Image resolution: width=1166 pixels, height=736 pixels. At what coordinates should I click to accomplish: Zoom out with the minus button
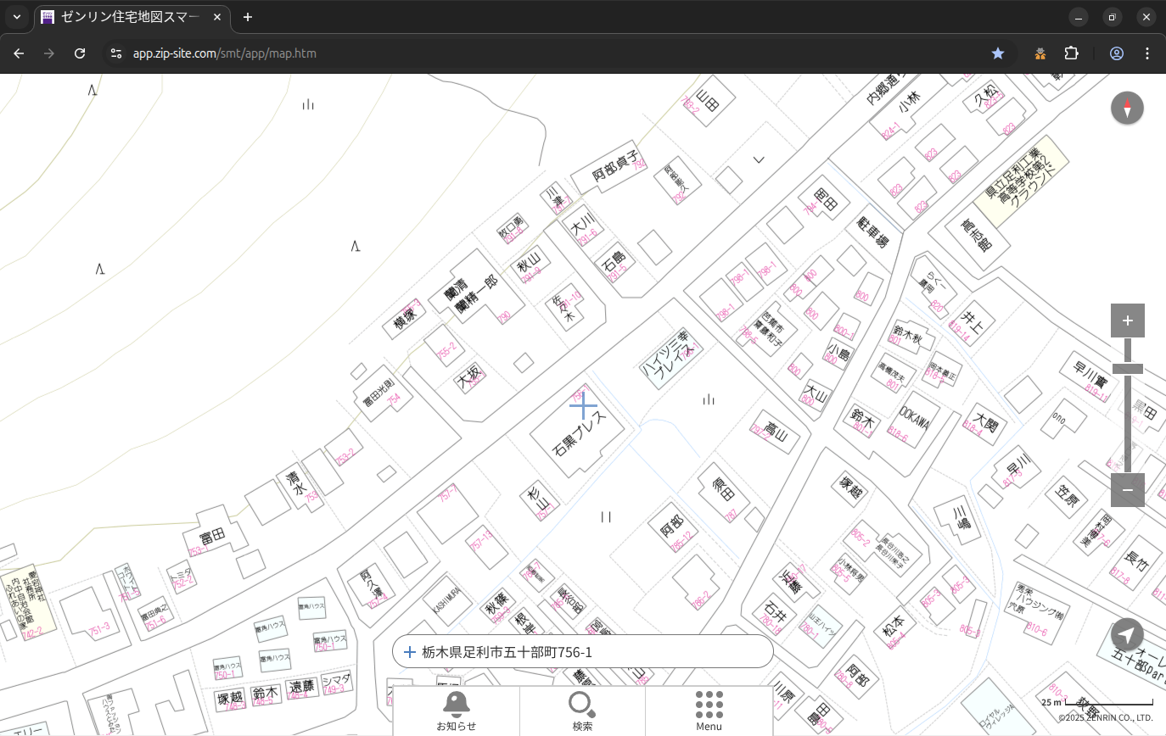pyautogui.click(x=1127, y=490)
